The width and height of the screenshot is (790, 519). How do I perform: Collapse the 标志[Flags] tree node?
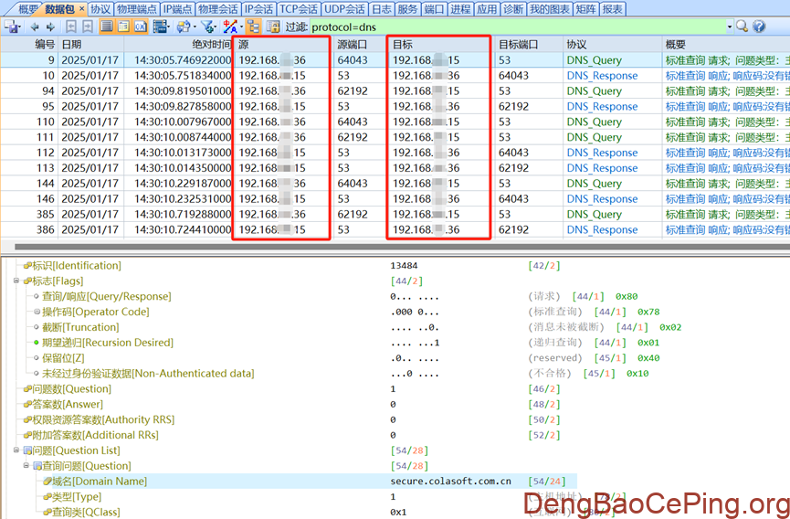click(x=17, y=281)
